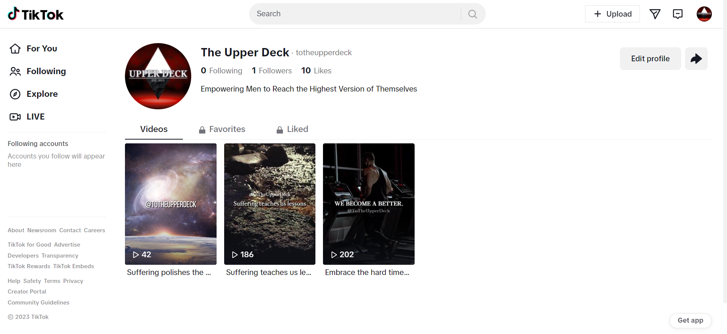Open the 202-view treadmill video thumbnail
This screenshot has height=334, width=727.
[369, 204]
